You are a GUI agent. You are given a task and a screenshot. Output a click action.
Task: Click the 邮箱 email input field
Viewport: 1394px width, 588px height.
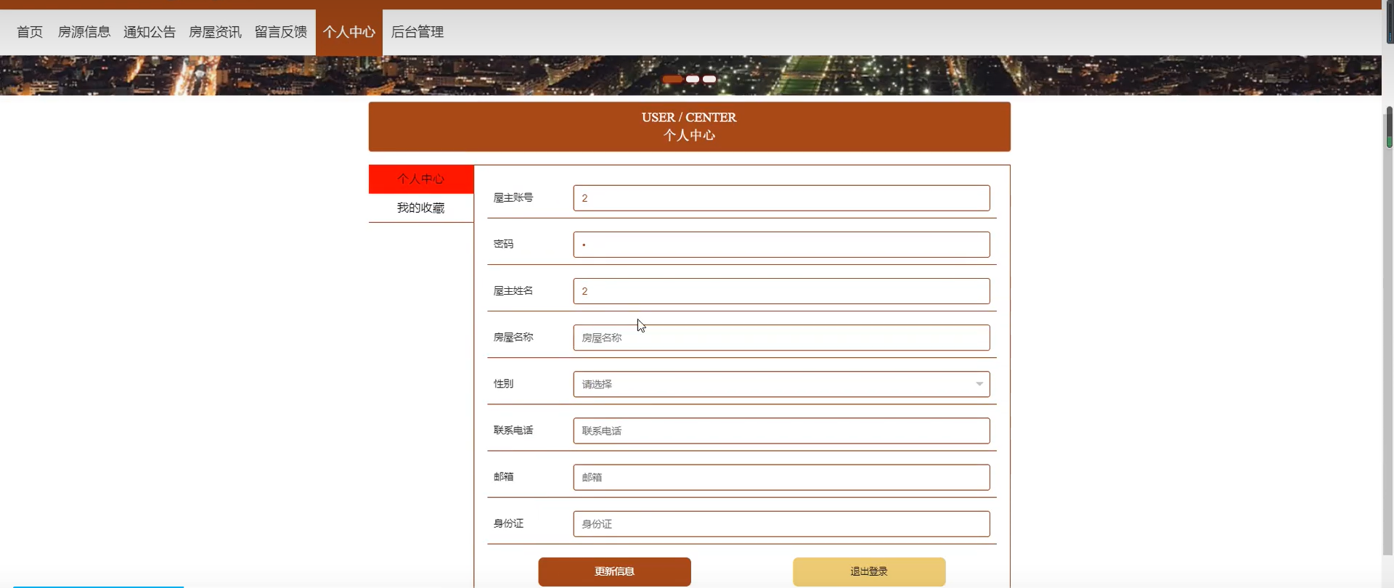click(x=781, y=477)
